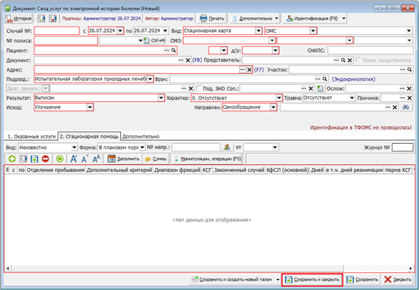Click Сохранить и создать новый талон
419x290 pixels.
coord(232,280)
